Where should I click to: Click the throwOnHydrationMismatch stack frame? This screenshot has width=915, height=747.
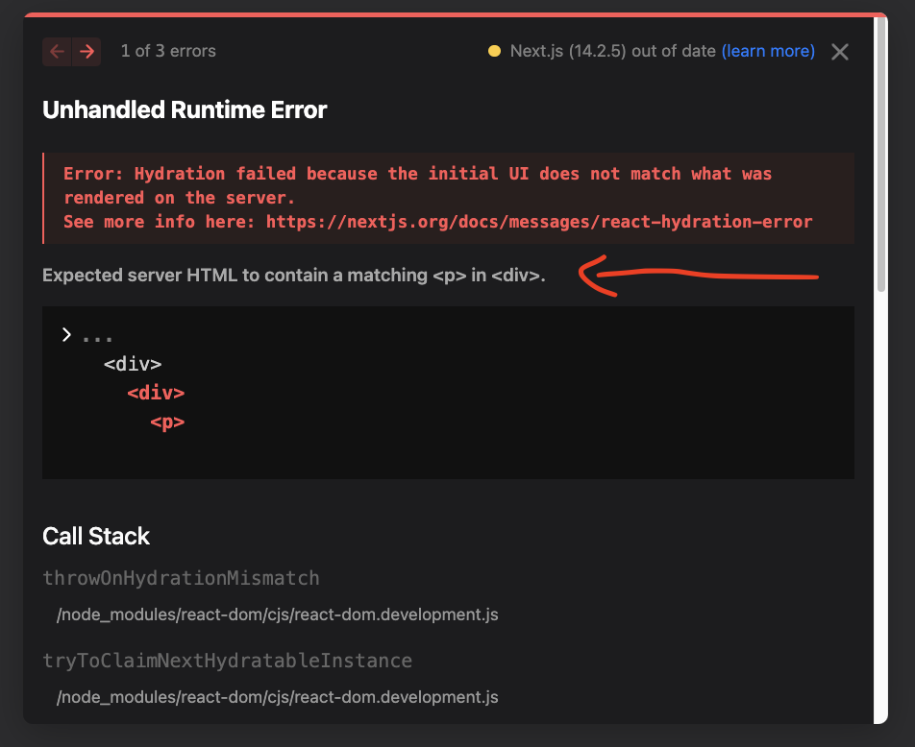click(181, 578)
